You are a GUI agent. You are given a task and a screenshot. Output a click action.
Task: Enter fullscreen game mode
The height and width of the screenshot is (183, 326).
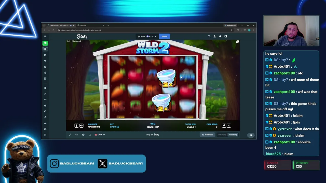(70, 135)
